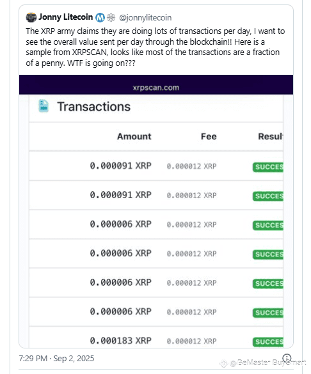Click the 7:29 PM Sep 2, 2025 timestamp

tap(56, 358)
